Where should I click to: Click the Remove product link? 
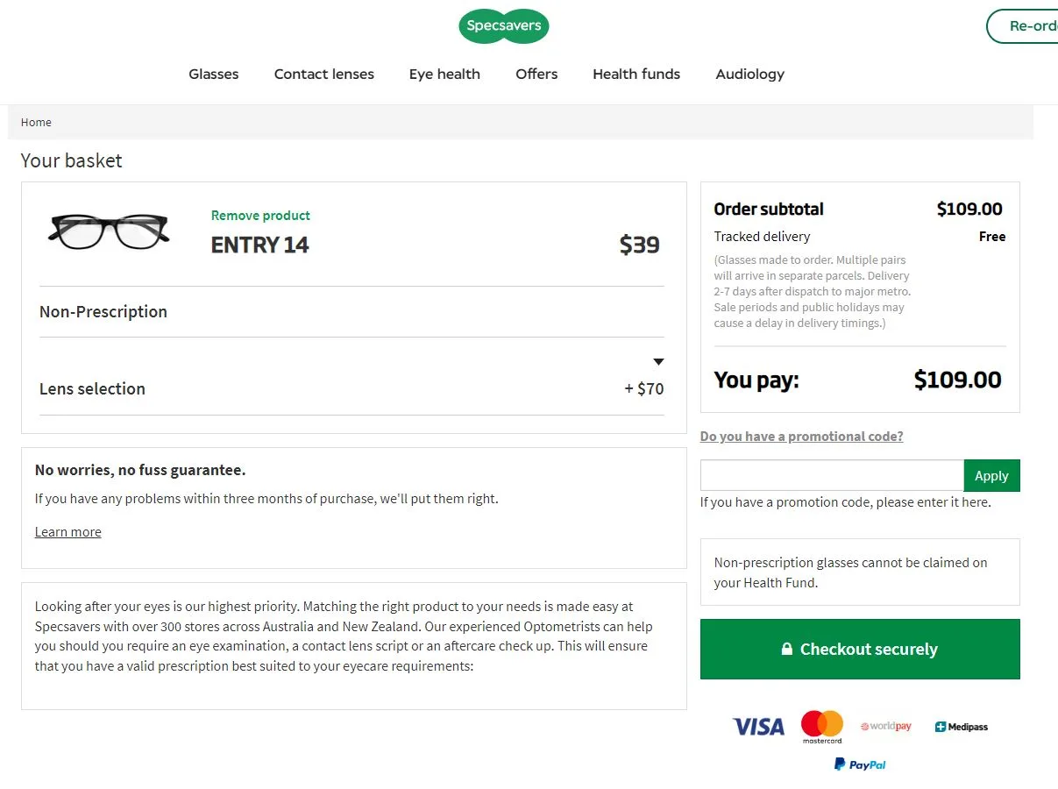point(260,216)
